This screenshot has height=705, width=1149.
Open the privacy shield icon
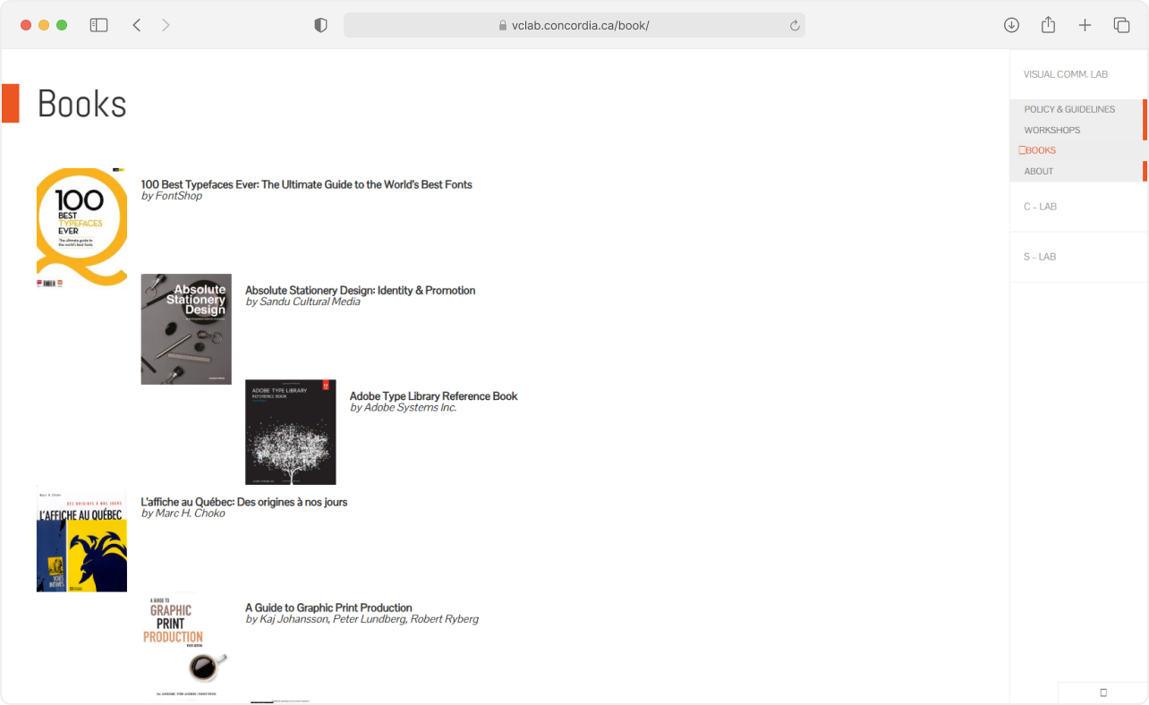[320, 25]
